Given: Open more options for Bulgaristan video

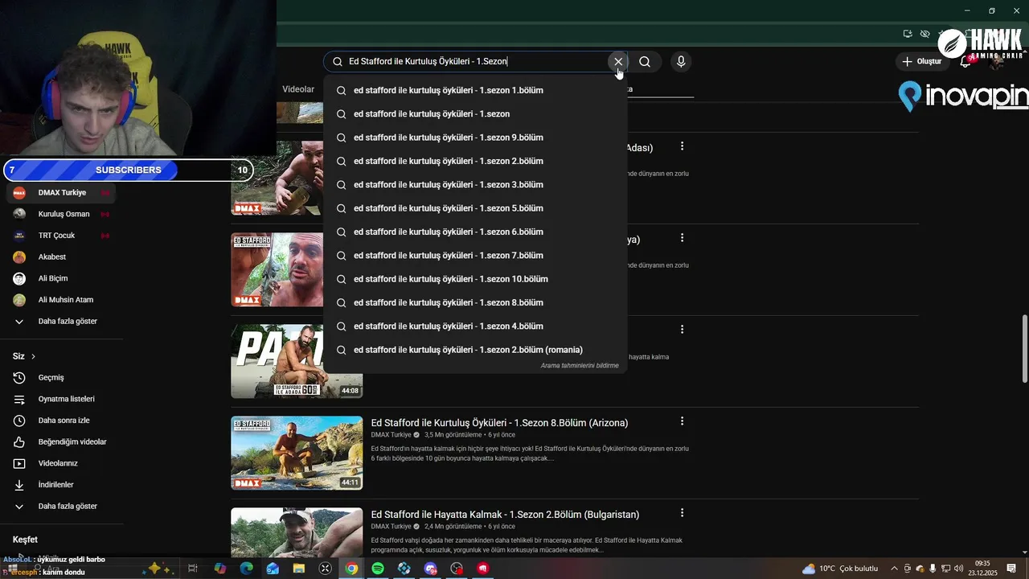Looking at the screenshot, I should (x=682, y=513).
